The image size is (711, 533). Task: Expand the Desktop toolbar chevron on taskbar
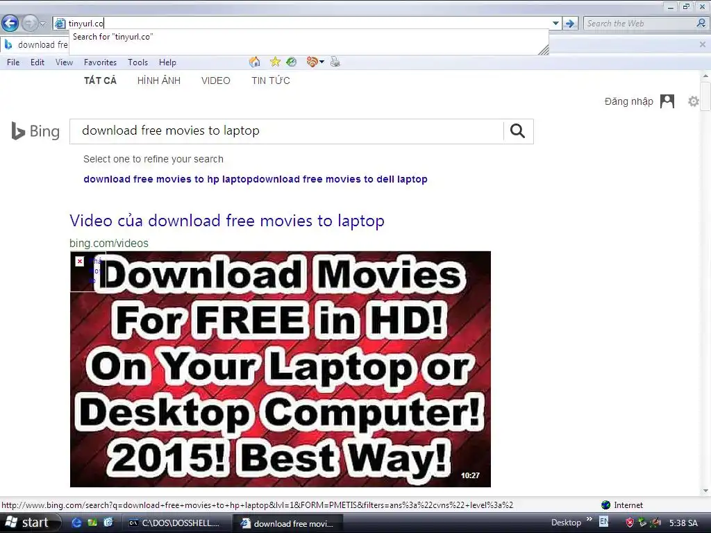[x=589, y=519]
